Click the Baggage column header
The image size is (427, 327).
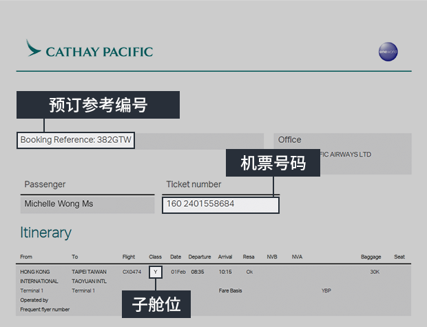(x=371, y=257)
